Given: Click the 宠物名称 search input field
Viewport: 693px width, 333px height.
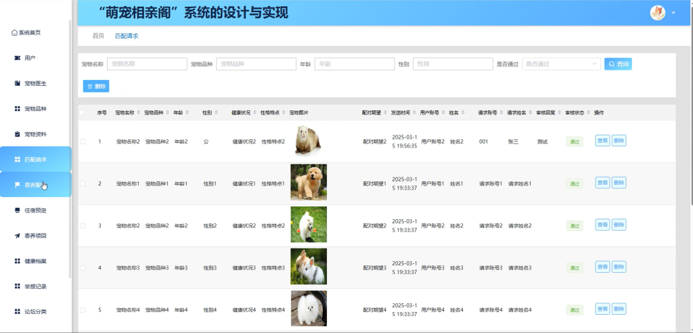Looking at the screenshot, I should coord(147,64).
